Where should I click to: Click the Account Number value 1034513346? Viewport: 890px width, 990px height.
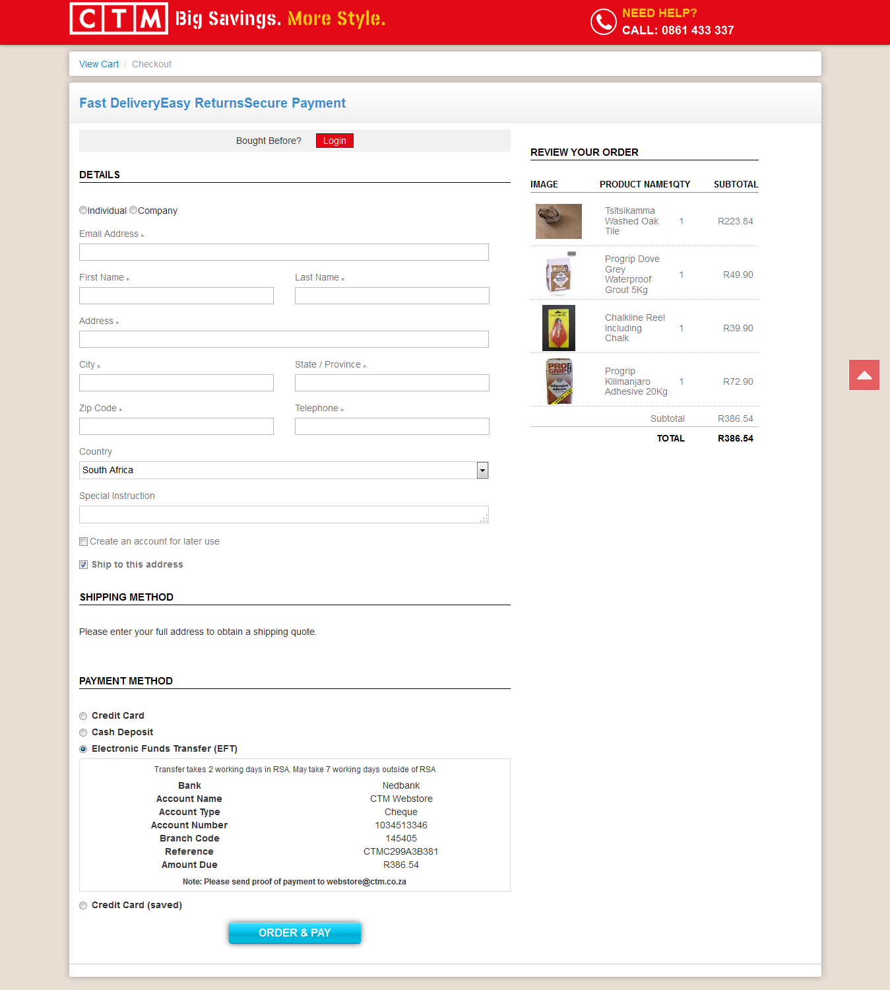point(401,825)
